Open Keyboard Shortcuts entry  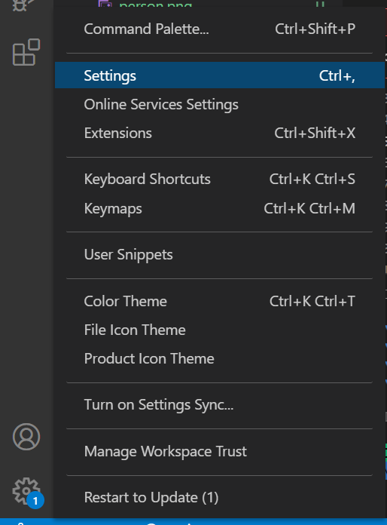click(x=220, y=179)
